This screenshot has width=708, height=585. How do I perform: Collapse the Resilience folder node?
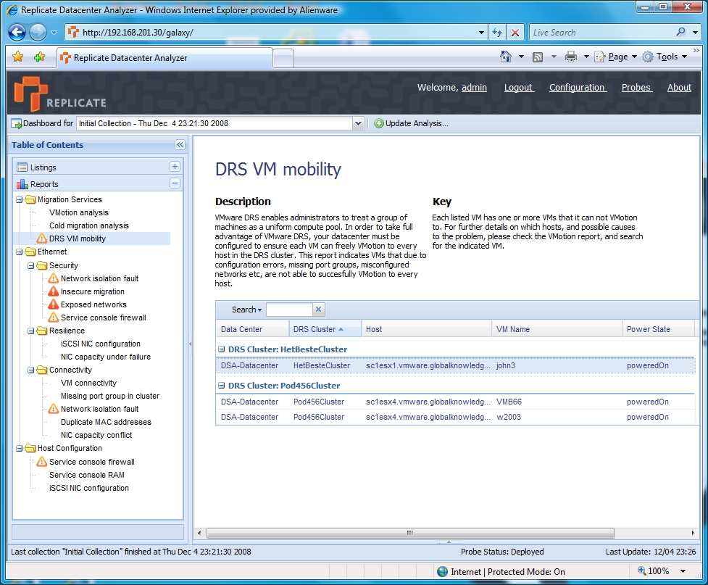(x=31, y=331)
